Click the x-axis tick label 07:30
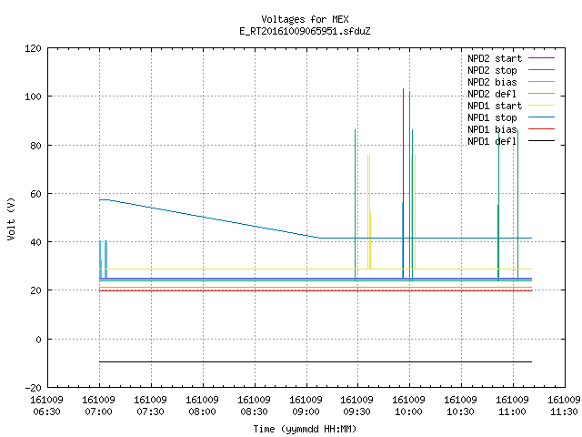Viewport: 582px width, 437px height. point(150,412)
